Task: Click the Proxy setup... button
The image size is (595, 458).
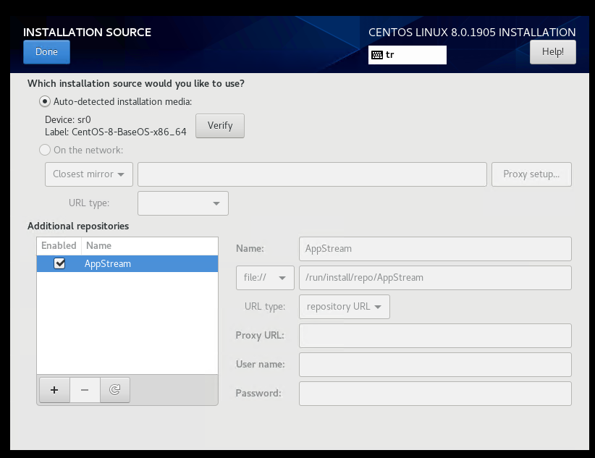Action: click(531, 174)
